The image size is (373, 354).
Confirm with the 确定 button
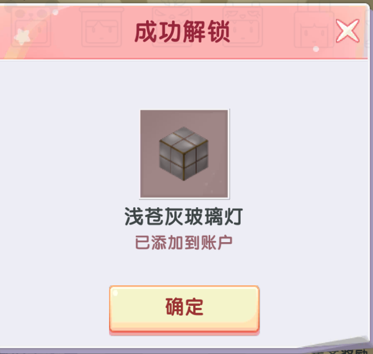(184, 309)
